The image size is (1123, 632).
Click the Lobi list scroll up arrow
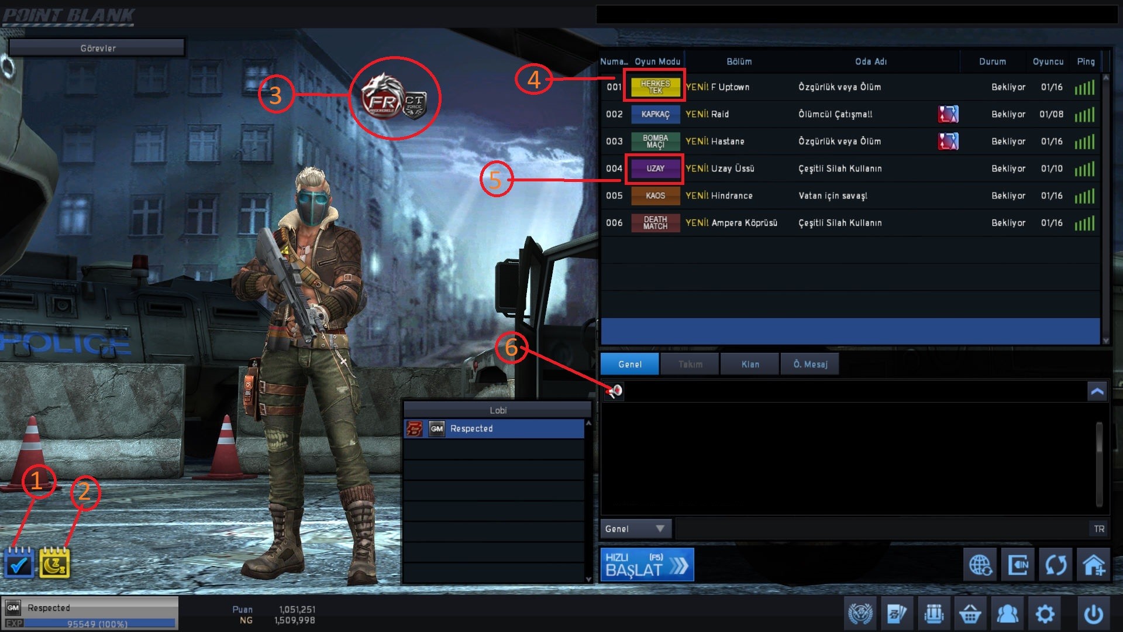click(588, 423)
